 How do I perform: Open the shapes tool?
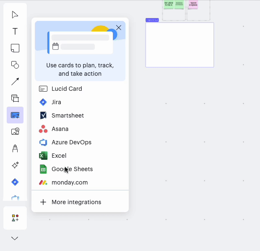(15, 65)
